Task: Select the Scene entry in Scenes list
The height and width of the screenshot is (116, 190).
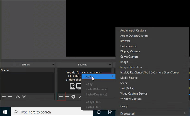Action: click(x=5, y=70)
